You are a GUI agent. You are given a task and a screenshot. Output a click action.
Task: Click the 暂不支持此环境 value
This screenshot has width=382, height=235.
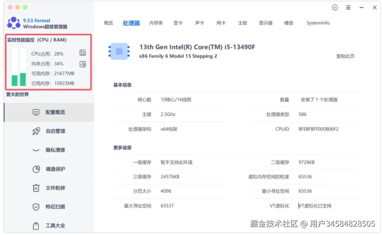pyautogui.click(x=176, y=162)
